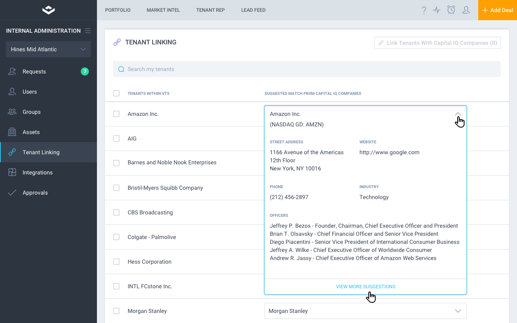This screenshot has height=323, width=517.
Task: Open the alarm clock reminders icon
Action: (451, 10)
